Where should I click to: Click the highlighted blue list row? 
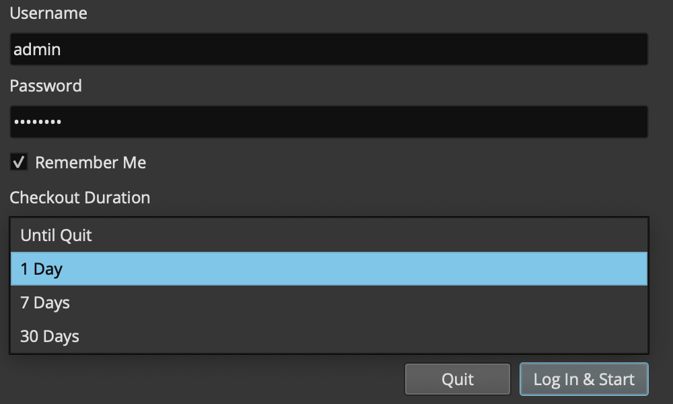pyautogui.click(x=328, y=269)
